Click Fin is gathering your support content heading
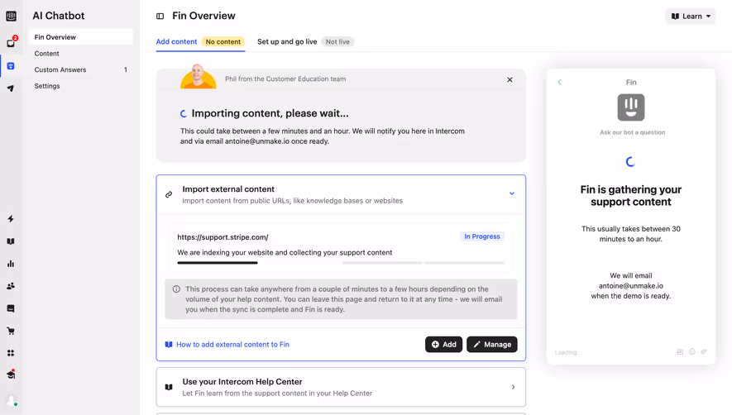The height and width of the screenshot is (415, 732). coord(631,196)
